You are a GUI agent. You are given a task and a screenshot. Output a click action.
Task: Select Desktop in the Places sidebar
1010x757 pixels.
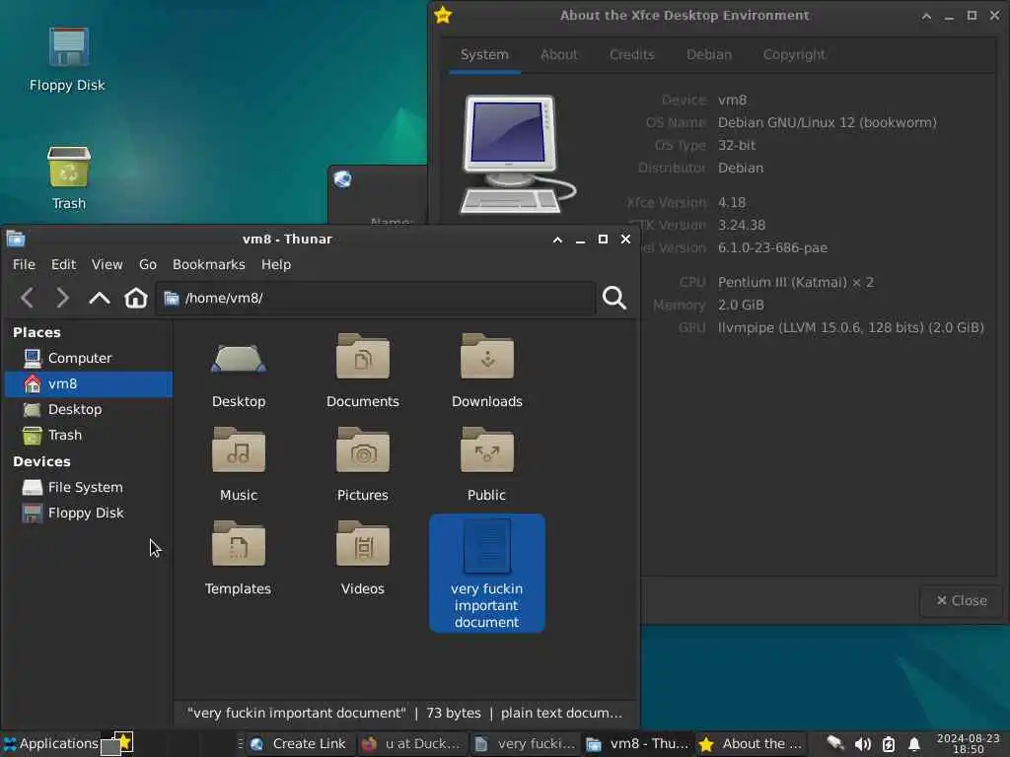point(89,409)
